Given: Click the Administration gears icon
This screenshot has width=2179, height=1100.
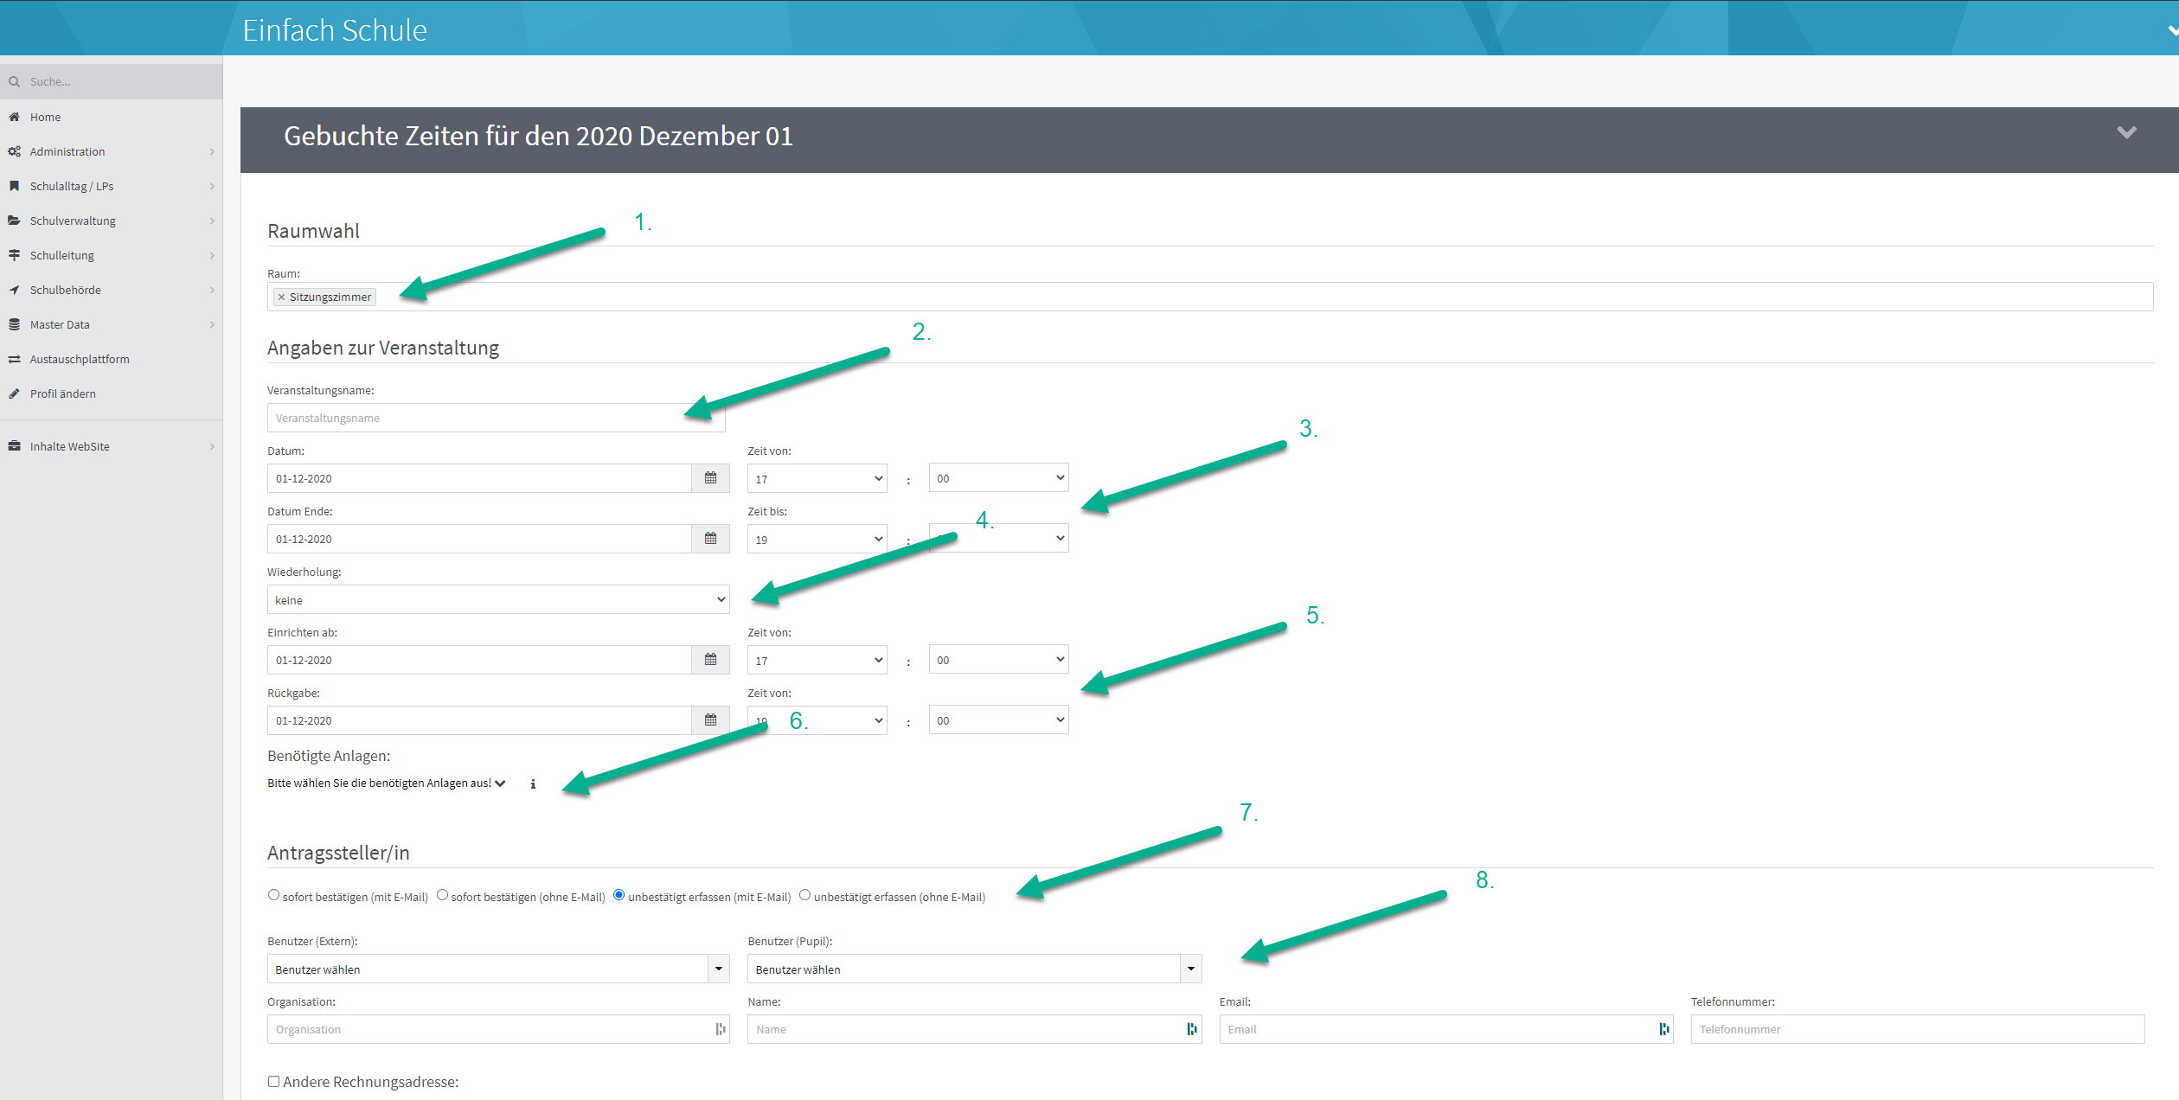Looking at the screenshot, I should (14, 151).
